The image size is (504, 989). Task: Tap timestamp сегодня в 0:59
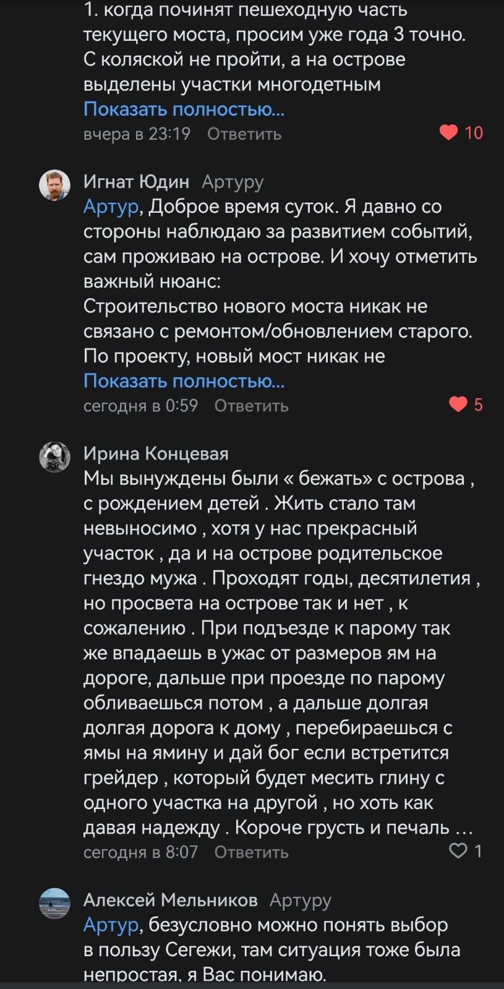pyautogui.click(x=140, y=406)
